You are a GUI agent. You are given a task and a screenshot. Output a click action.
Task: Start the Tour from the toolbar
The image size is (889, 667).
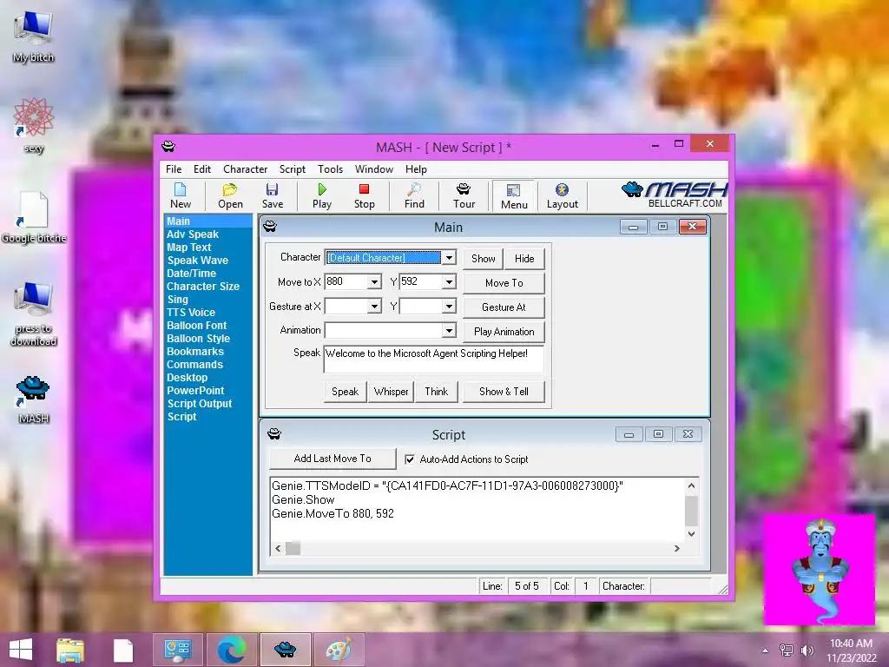click(x=464, y=195)
